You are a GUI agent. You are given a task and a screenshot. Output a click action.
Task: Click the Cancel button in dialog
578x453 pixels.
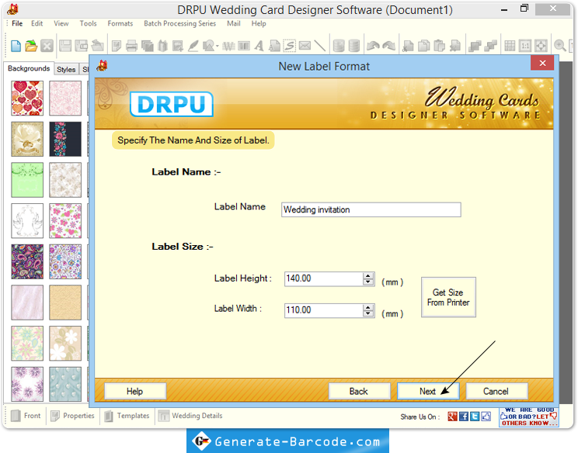tap(496, 391)
